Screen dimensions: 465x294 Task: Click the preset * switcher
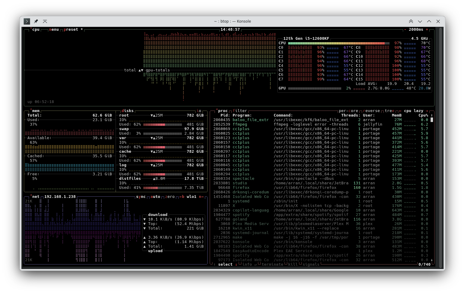click(x=73, y=30)
